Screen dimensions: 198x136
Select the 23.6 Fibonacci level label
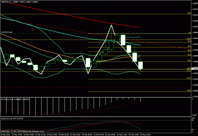(189, 41)
